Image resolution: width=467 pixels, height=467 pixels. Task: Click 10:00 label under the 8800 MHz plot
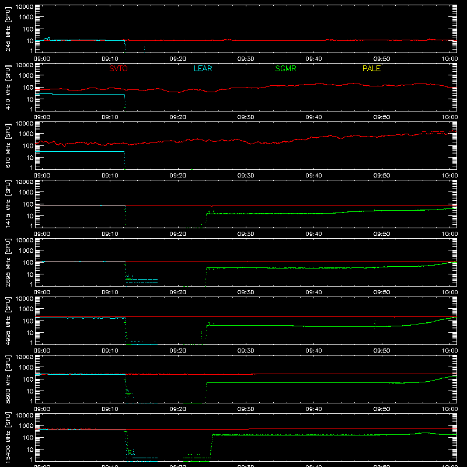point(449,409)
